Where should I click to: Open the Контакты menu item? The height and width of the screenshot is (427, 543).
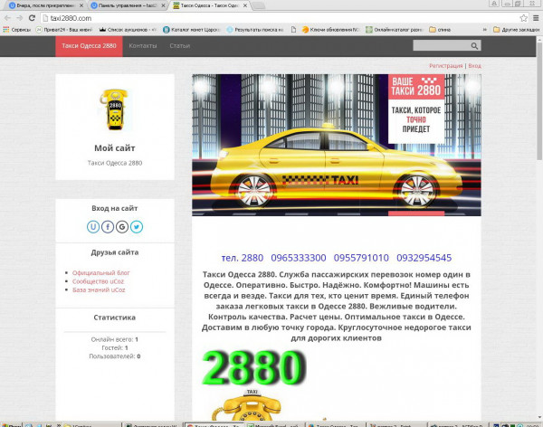[142, 45]
